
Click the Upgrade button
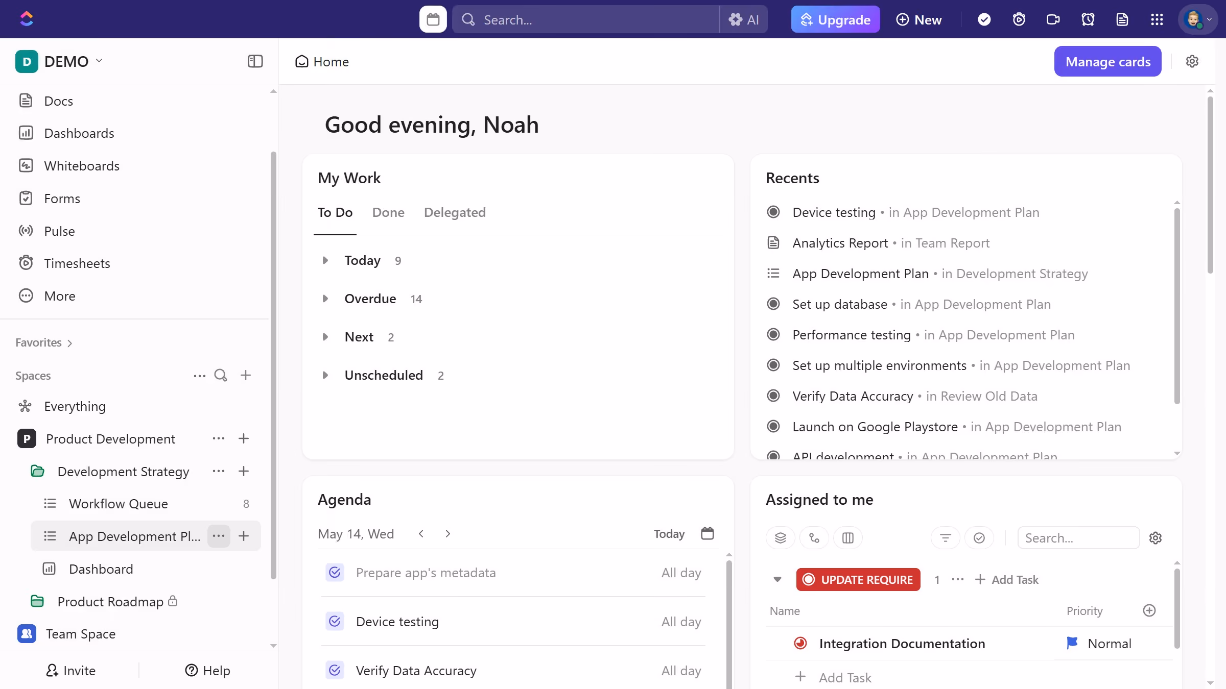(835, 19)
